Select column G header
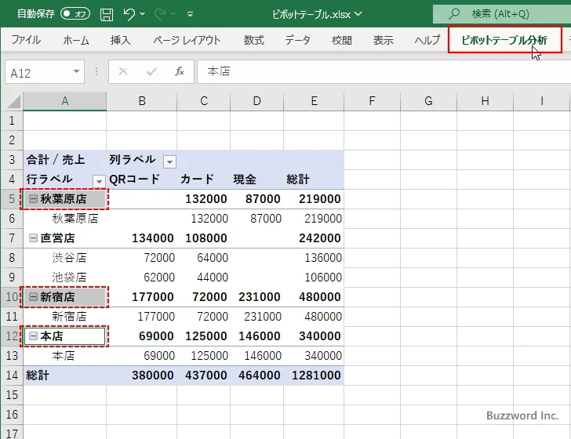Image resolution: width=571 pixels, height=439 pixels. pyautogui.click(x=428, y=101)
